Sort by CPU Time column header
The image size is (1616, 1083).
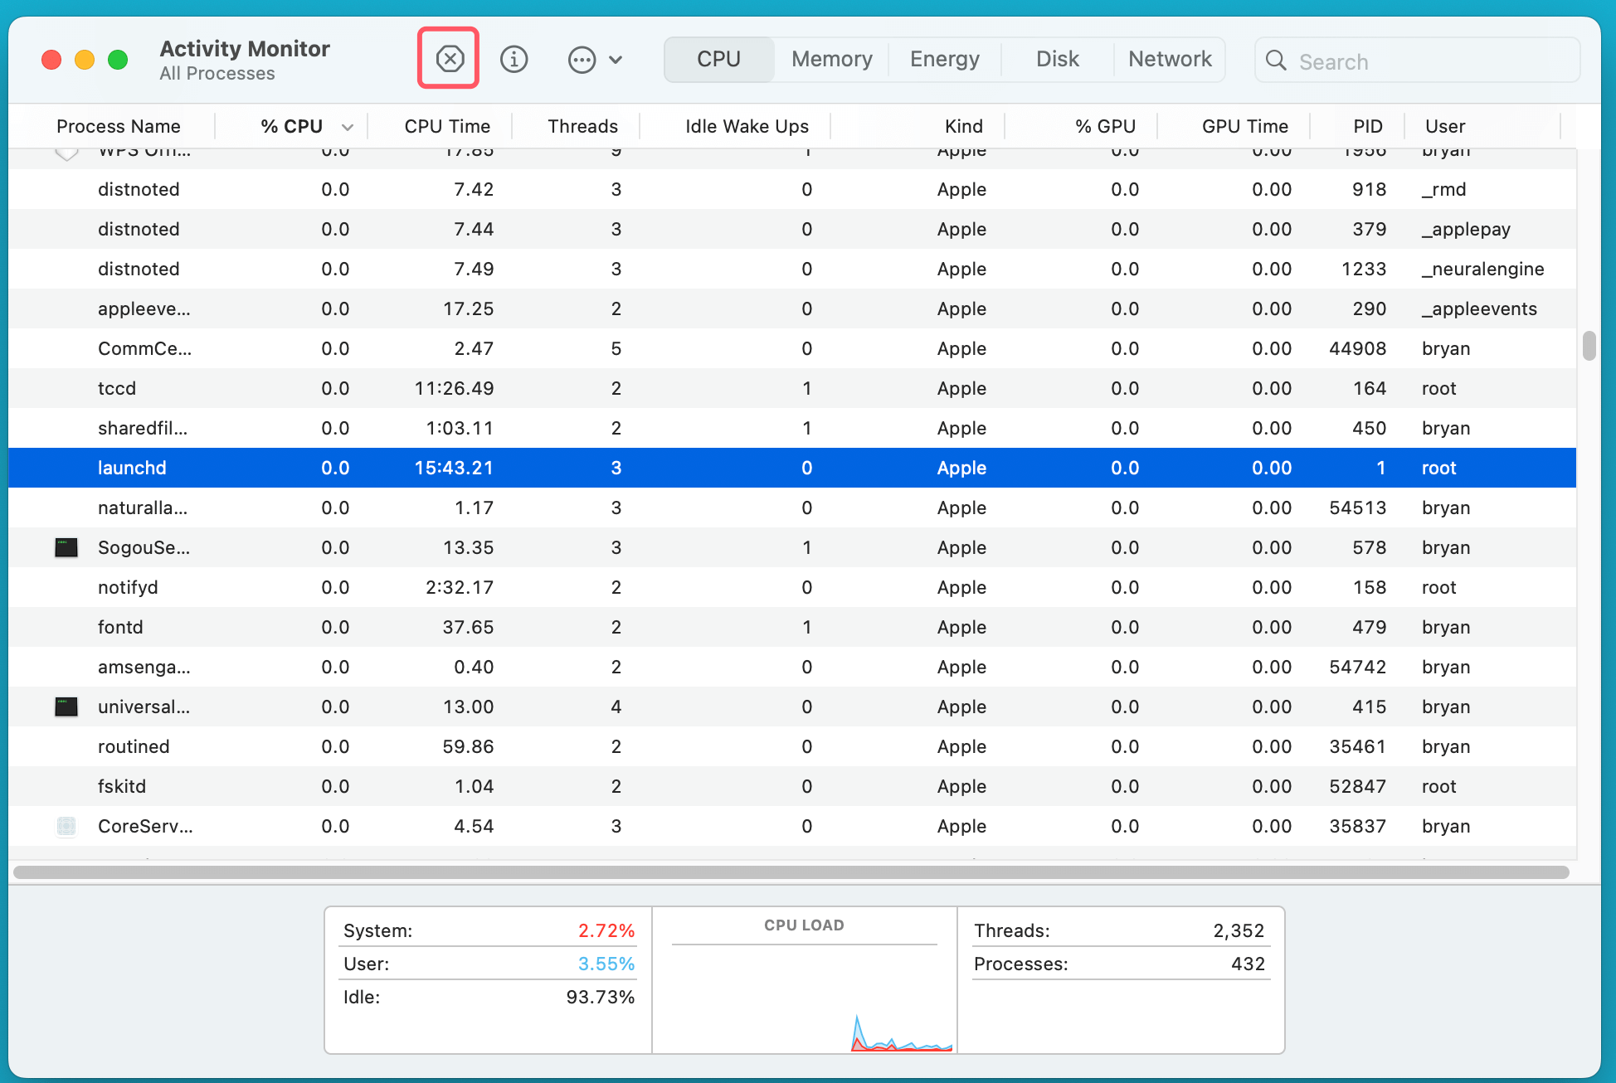tap(446, 126)
